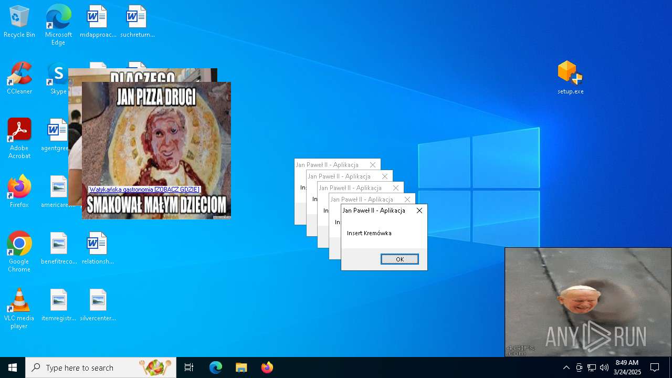The image size is (672, 378).
Task: Open the Firefox taskbar icon
Action: pyautogui.click(x=267, y=367)
